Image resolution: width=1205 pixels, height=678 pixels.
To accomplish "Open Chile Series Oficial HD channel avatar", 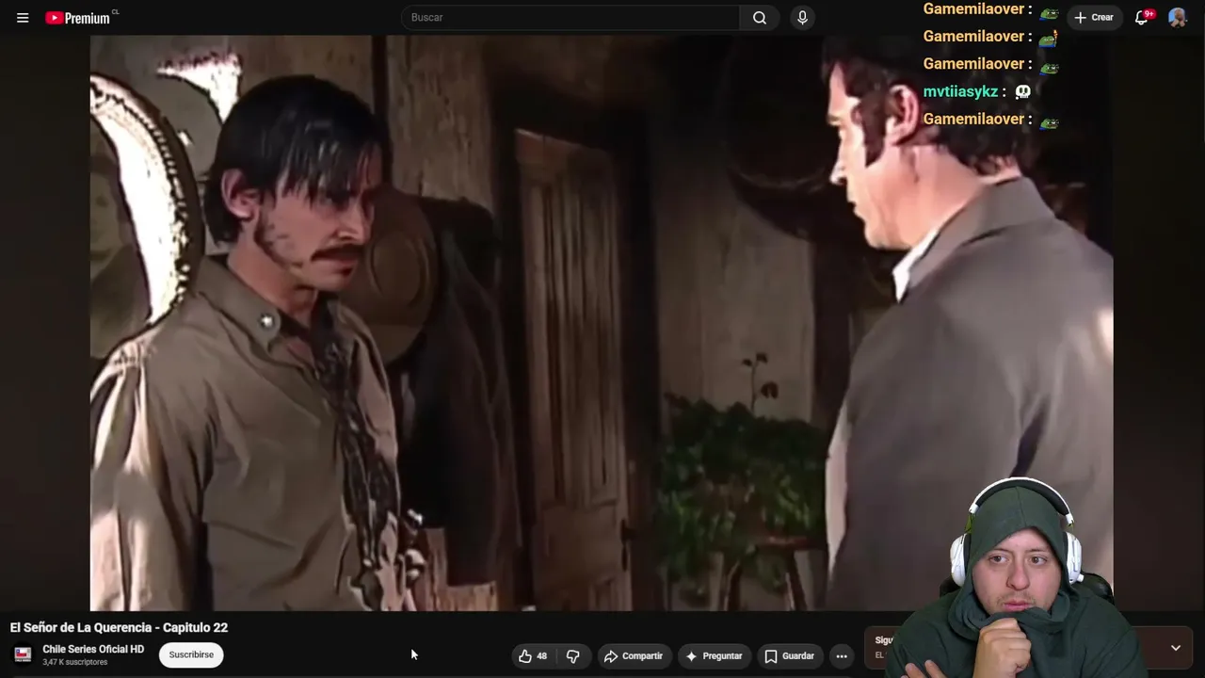I will click(x=23, y=654).
